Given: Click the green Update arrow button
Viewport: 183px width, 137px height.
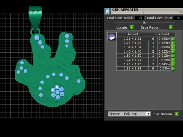Looking at the screenshot, I should pyautogui.click(x=132, y=27).
